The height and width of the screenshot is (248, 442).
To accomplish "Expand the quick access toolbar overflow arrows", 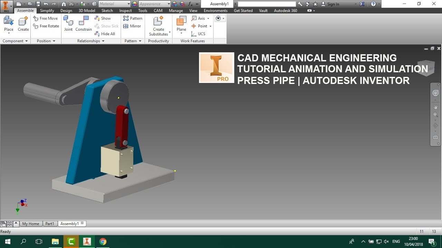I will coord(197,4).
